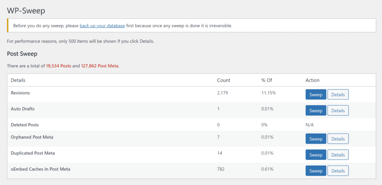Click the 782 oEmbed count
This screenshot has height=185, width=382.
pyautogui.click(x=221, y=169)
